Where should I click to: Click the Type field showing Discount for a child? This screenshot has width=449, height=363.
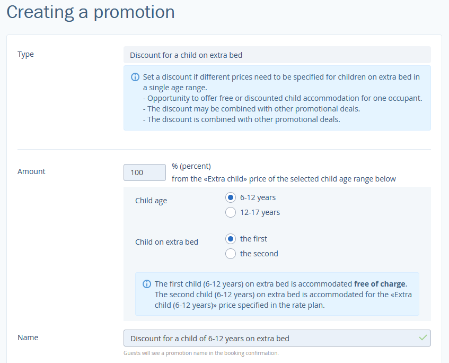pyautogui.click(x=277, y=55)
